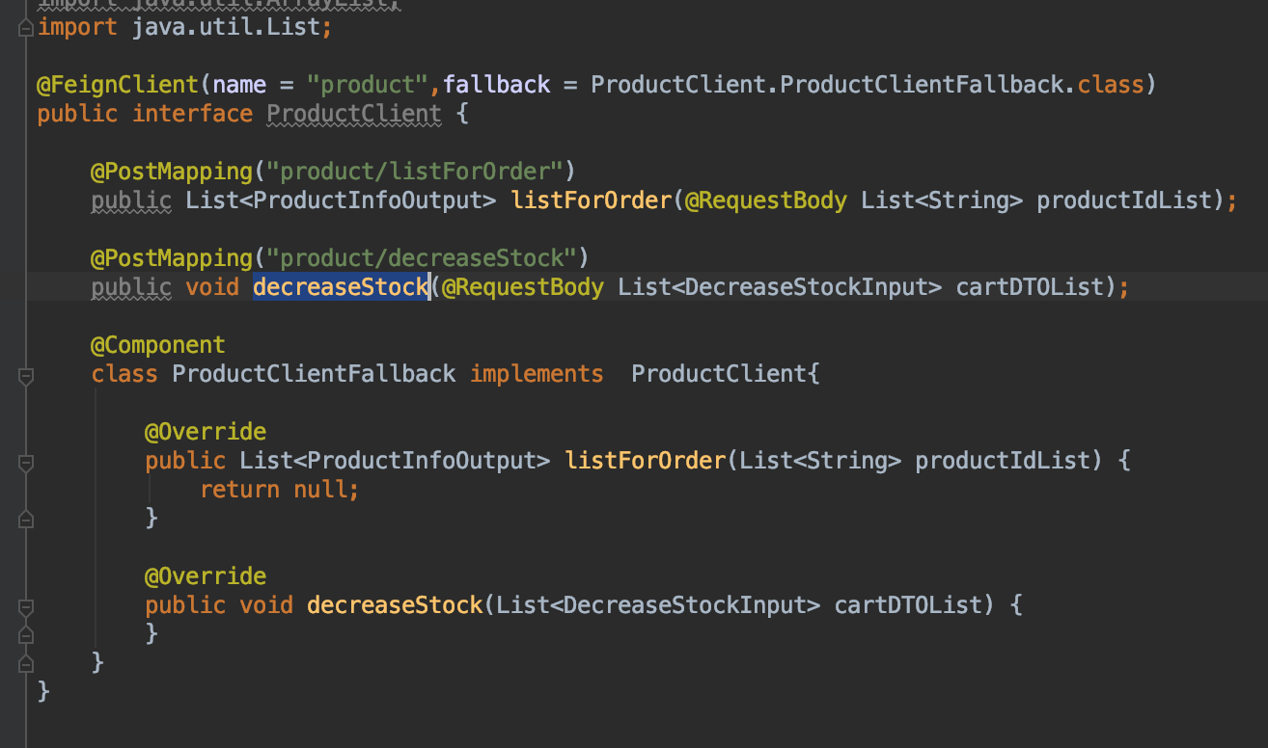Click the "product/listForOrder" mapping string
The image size is (1268, 748).
coord(415,172)
